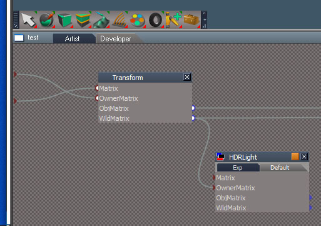
Task: Choose the layered green box tool
Action: pyautogui.click(x=83, y=20)
